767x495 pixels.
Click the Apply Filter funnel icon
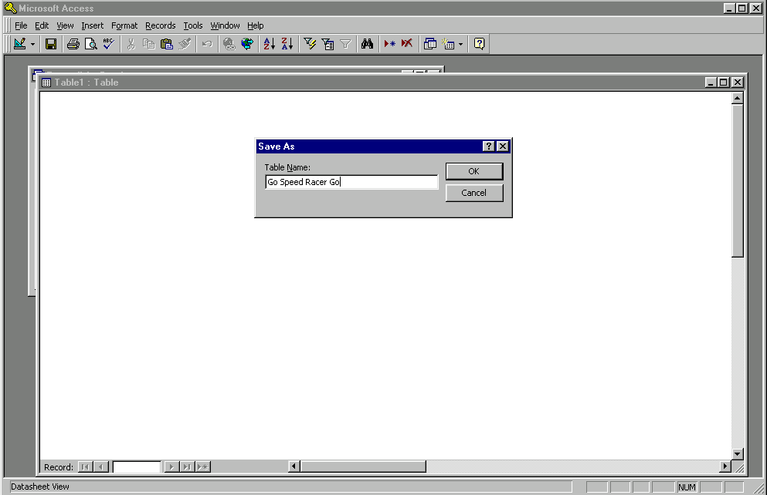coord(345,44)
